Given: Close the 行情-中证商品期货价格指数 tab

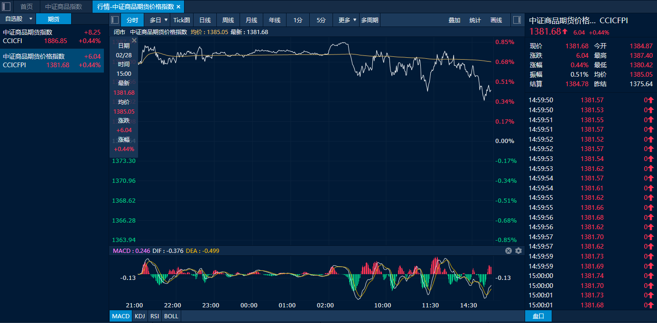Looking at the screenshot, I should [x=178, y=7].
